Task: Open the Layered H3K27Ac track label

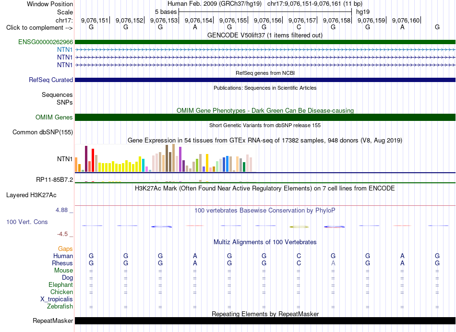Action: click(31, 195)
